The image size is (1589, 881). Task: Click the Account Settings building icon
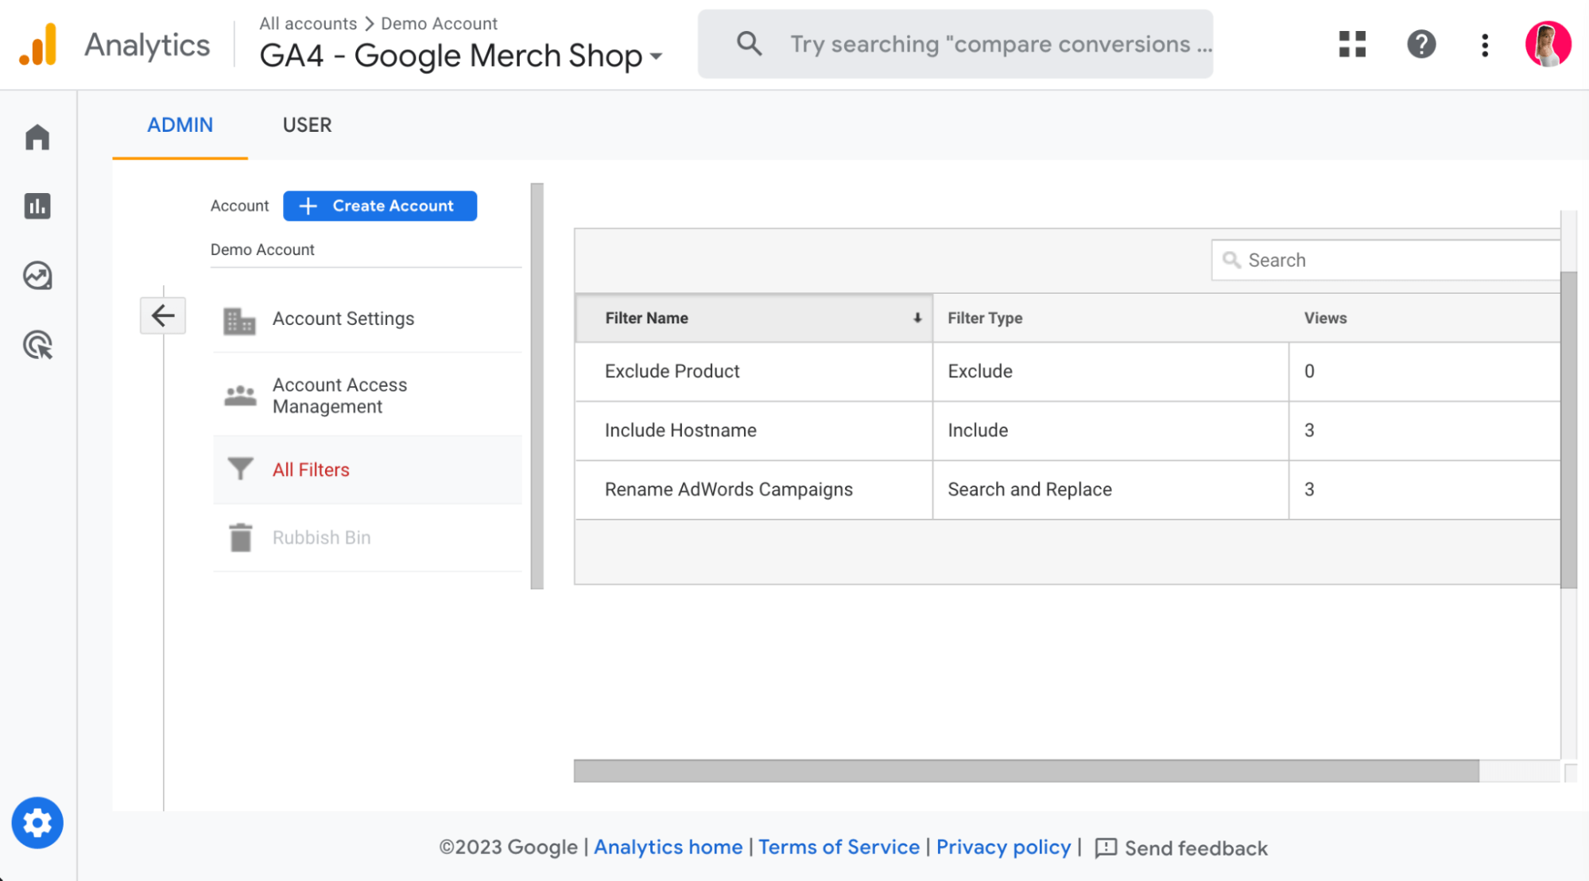238,318
